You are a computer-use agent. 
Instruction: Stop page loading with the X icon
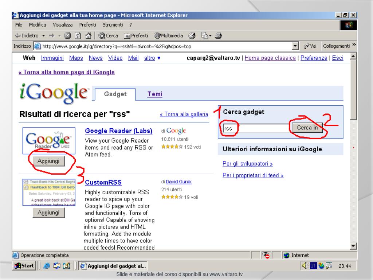67,36
